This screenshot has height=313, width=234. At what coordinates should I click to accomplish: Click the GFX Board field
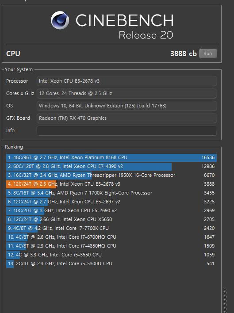(x=127, y=118)
